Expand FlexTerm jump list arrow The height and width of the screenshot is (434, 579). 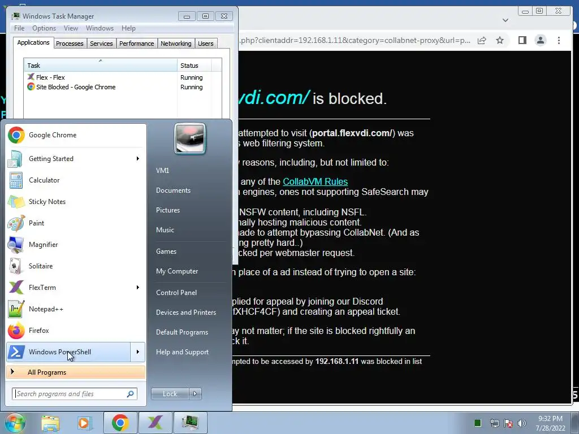[x=138, y=288]
